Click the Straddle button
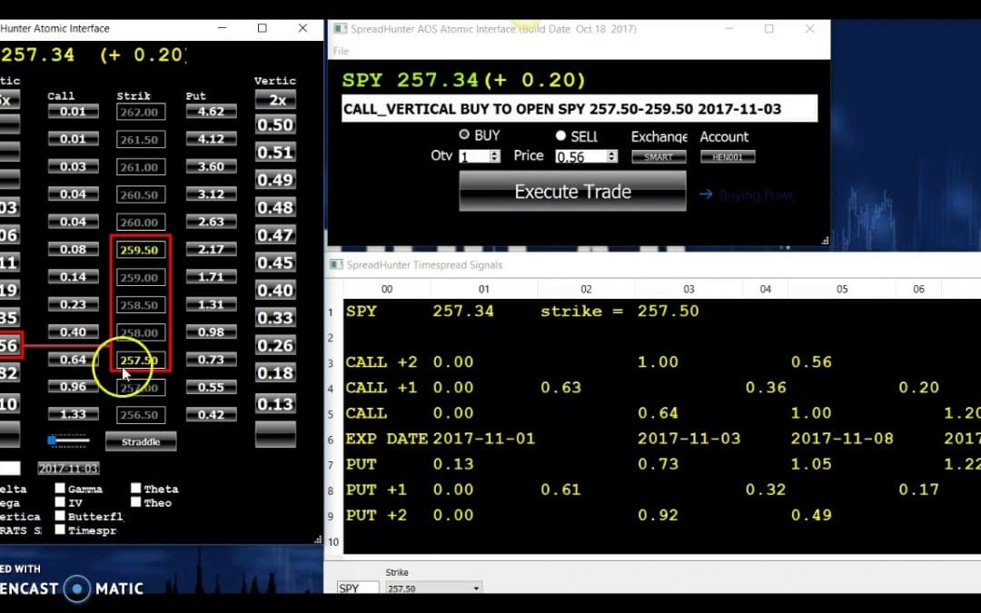981x613 pixels. point(141,441)
